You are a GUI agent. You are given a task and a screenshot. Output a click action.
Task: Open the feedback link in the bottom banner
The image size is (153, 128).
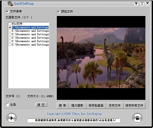(x=73, y=120)
